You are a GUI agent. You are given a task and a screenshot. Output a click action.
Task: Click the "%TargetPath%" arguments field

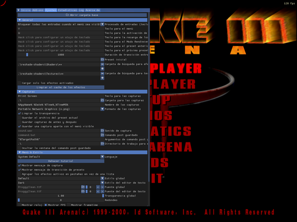61,139
